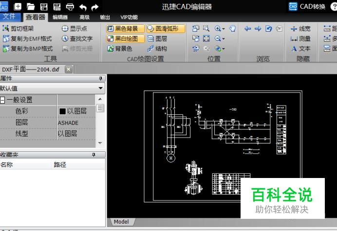
Task: Click the zoom window magnifier icon
Action: pos(206,28)
